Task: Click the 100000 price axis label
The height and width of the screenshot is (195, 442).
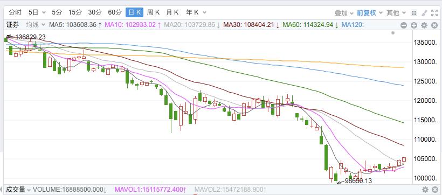Action: click(x=426, y=178)
